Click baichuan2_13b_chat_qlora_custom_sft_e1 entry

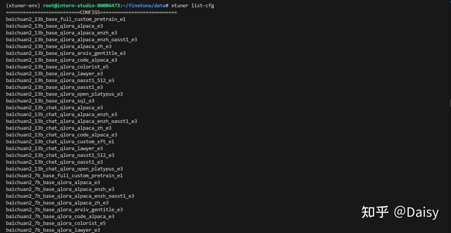click(x=60, y=141)
